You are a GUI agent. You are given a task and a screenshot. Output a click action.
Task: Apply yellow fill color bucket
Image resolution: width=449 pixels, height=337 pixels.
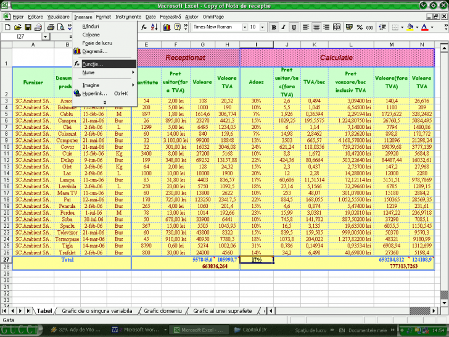(x=410, y=27)
